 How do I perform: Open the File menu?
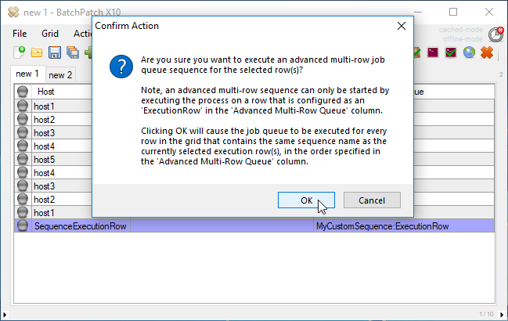click(x=20, y=34)
